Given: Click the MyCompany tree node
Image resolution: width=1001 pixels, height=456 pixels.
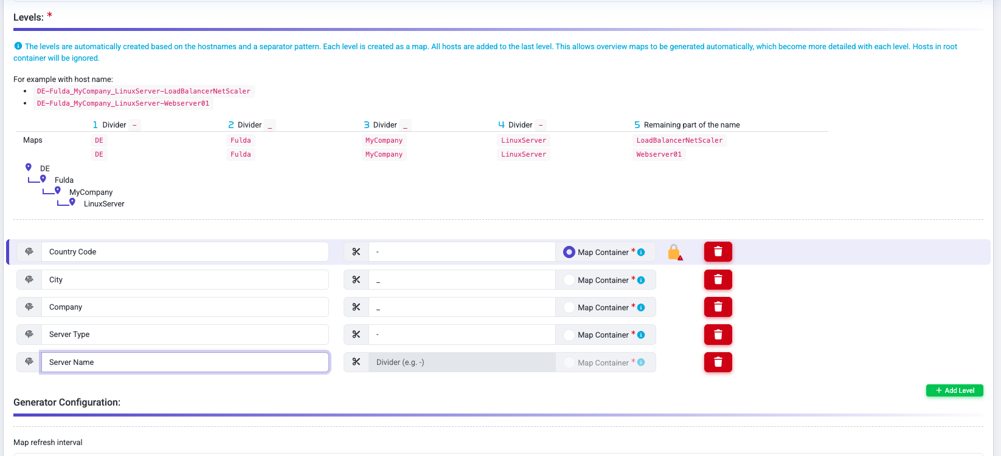Looking at the screenshot, I should click(91, 192).
